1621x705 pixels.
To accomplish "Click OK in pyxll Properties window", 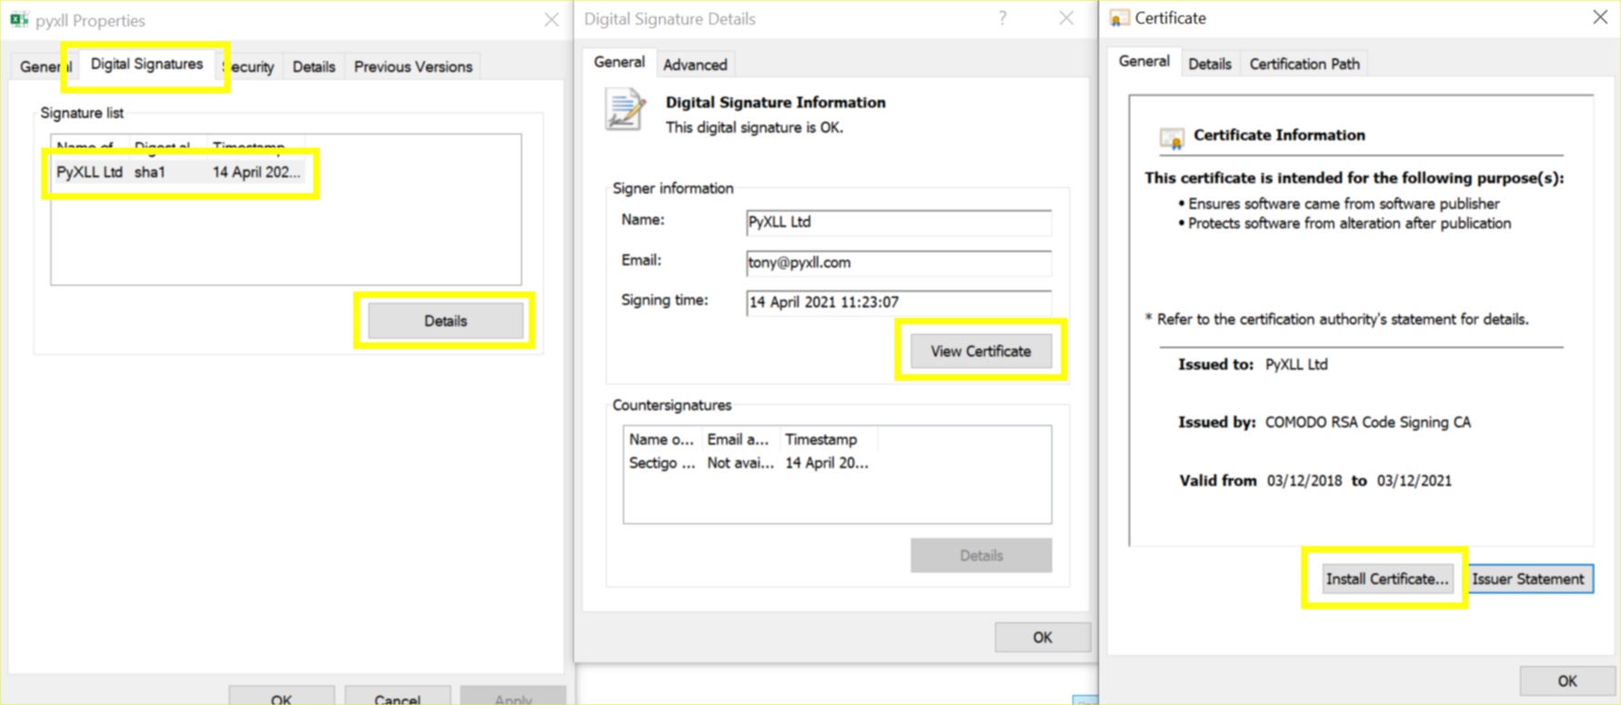I will (x=281, y=697).
